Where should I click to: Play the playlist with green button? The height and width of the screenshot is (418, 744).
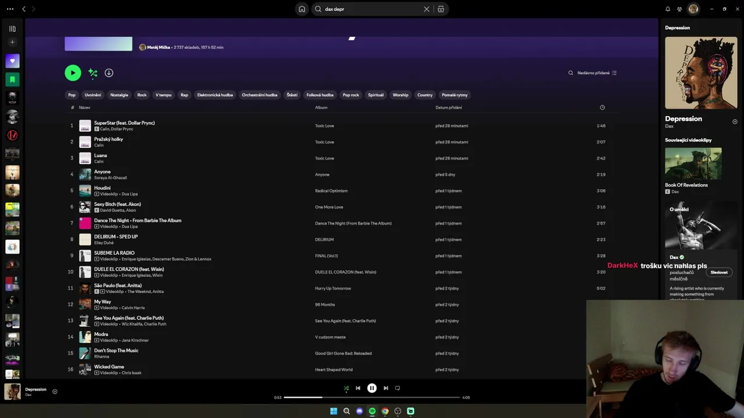point(73,73)
